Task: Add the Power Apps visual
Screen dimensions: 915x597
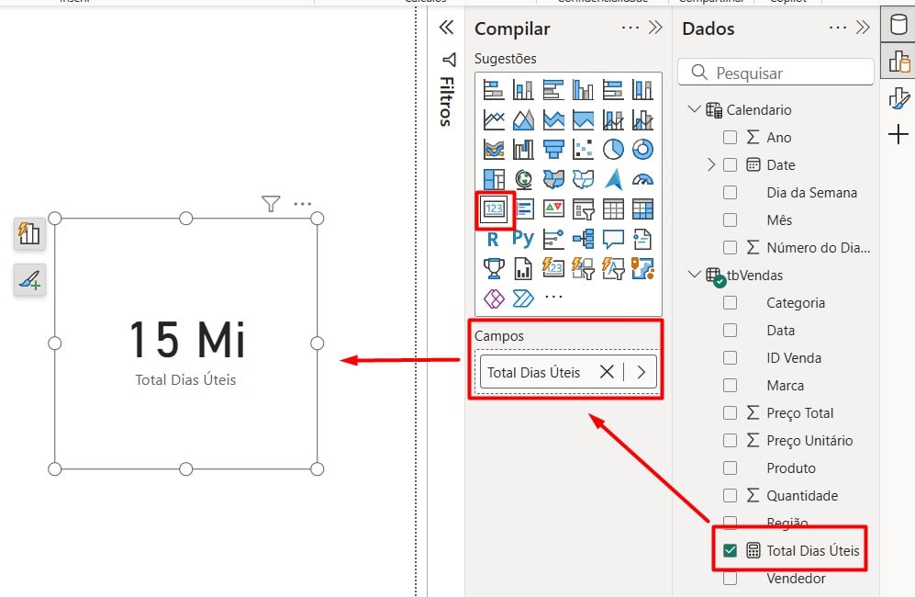Action: pyautogui.click(x=494, y=298)
